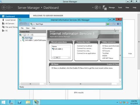Click the taskbar clock showing 2:04 PM
The height and width of the screenshot is (105, 140).
pyautogui.click(x=134, y=102)
